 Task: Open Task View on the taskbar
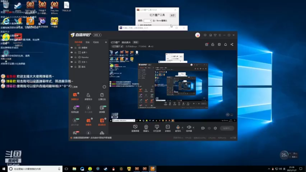coord(66,169)
